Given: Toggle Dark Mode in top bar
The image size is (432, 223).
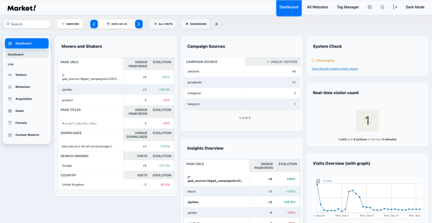Looking at the screenshot, I should [x=415, y=7].
